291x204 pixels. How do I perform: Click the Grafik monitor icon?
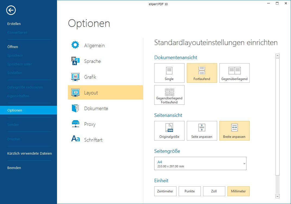tap(75, 77)
